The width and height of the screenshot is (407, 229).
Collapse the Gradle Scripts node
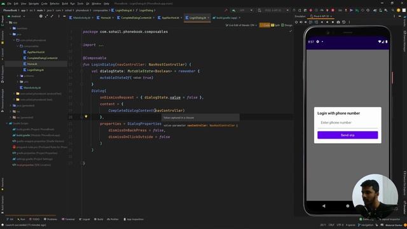pyautogui.click(x=7, y=123)
